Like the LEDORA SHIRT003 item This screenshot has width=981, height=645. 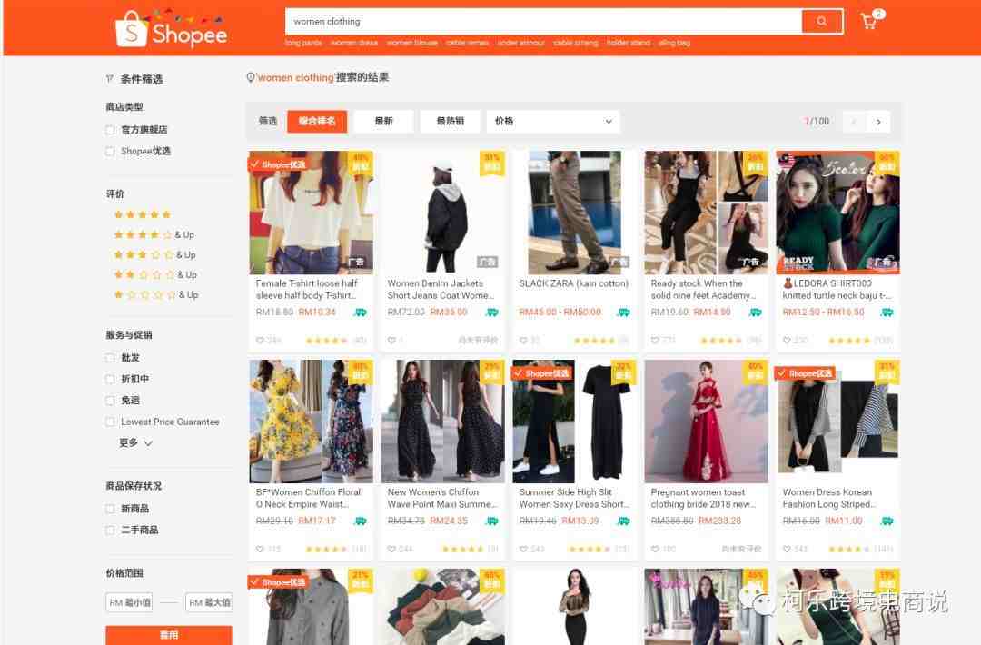(787, 341)
